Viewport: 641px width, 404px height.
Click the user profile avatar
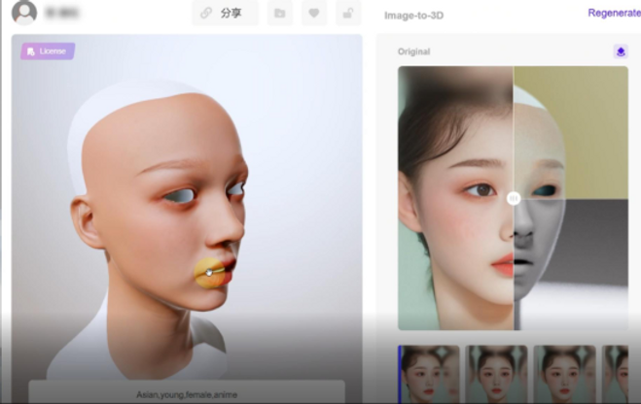tap(24, 12)
